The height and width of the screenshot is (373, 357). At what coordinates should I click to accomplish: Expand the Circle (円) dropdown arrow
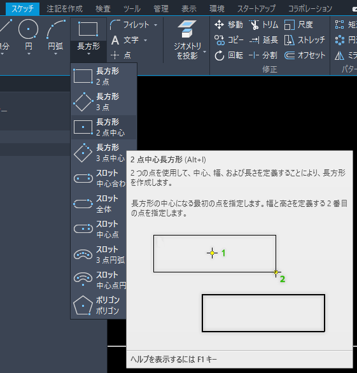pyautogui.click(x=29, y=54)
